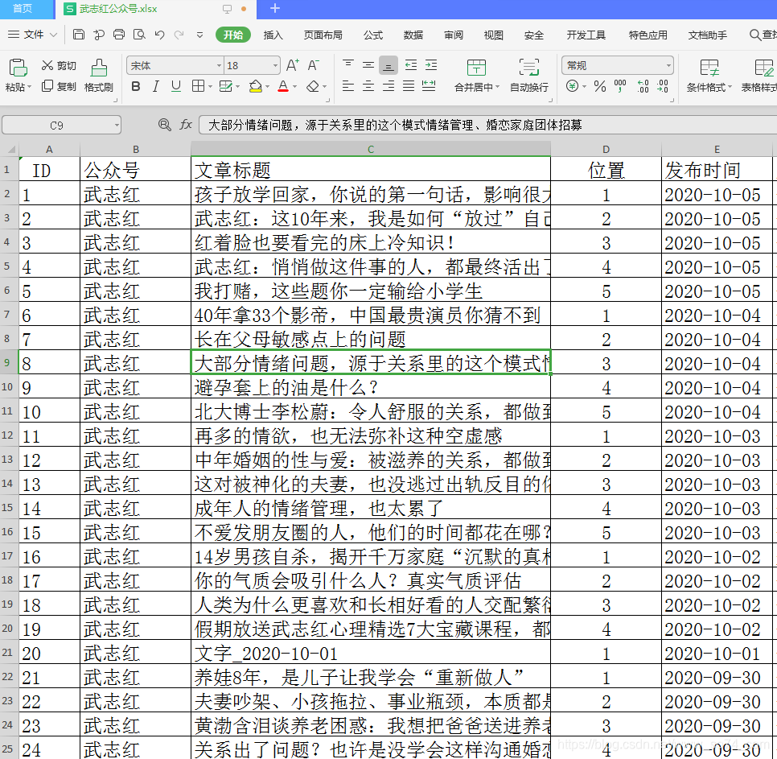Click the Redo arrow
Viewport: 777px width, 759px height.
[179, 35]
